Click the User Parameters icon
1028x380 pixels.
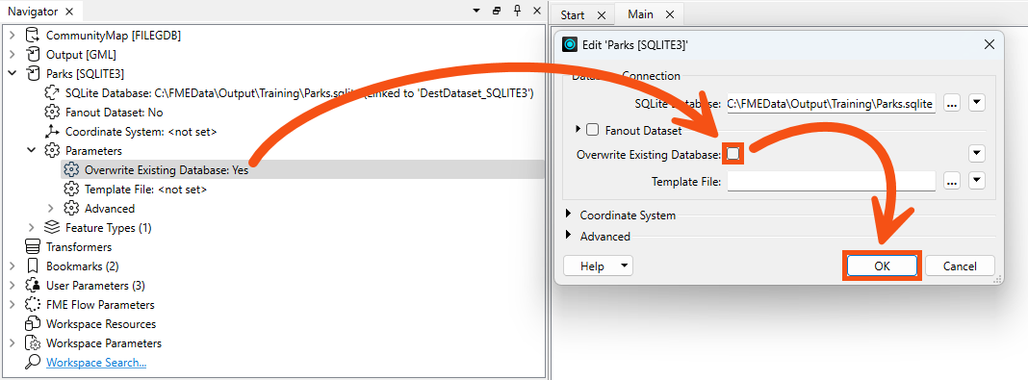(x=32, y=286)
